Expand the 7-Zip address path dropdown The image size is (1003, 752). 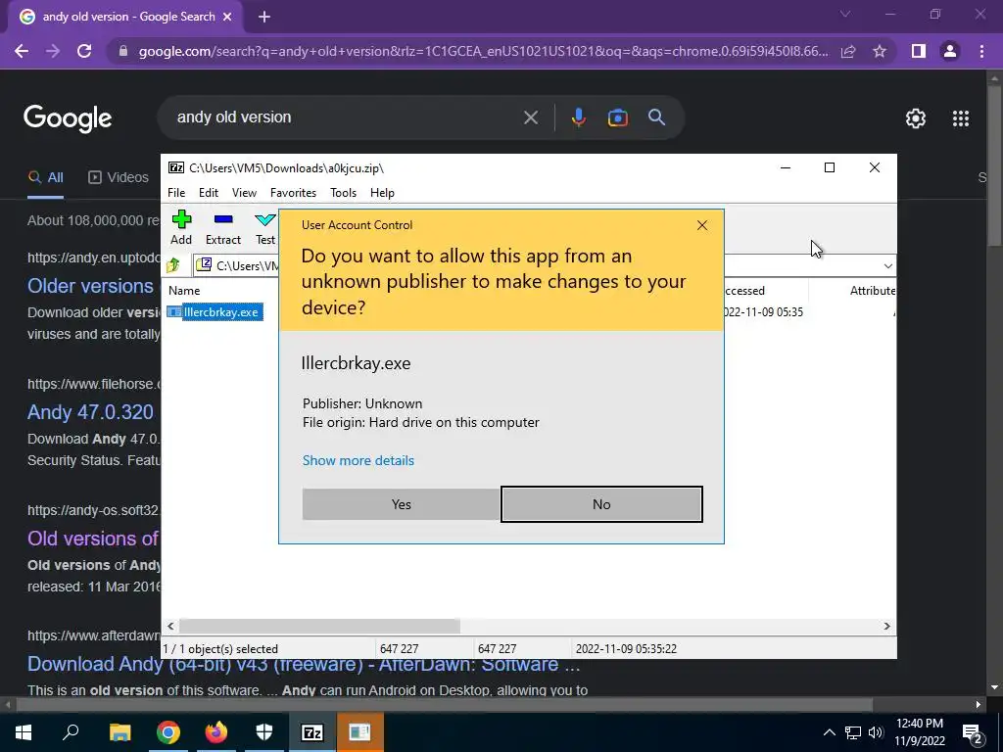point(887,266)
